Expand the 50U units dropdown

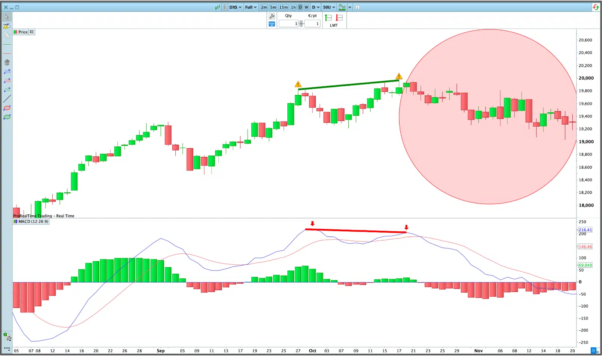pos(328,7)
